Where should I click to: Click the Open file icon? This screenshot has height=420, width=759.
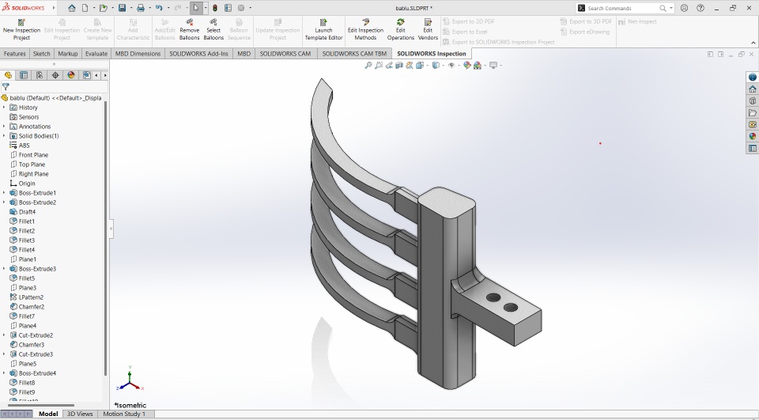click(x=103, y=8)
